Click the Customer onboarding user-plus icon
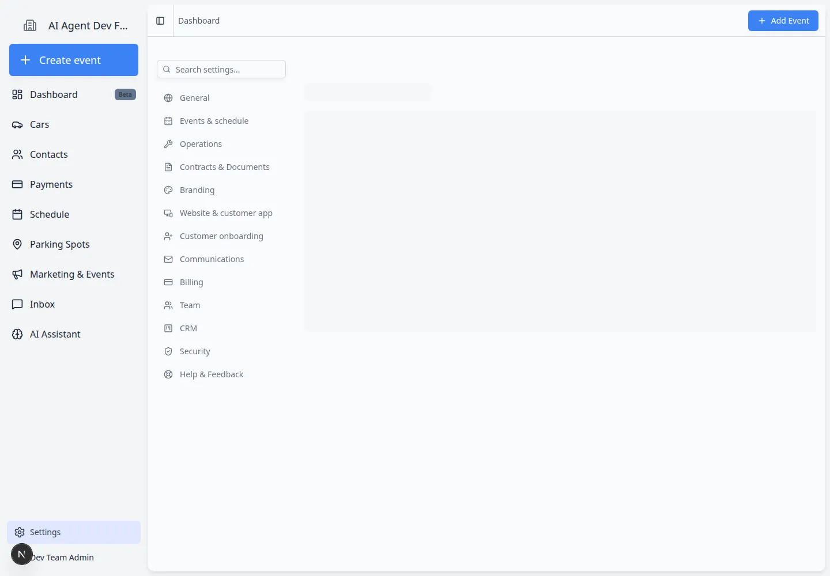 [x=168, y=236]
